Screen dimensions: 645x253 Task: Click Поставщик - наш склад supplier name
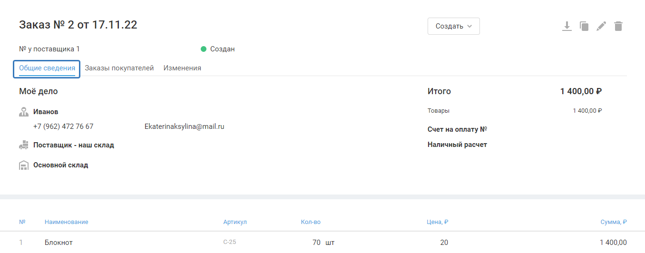click(x=74, y=145)
